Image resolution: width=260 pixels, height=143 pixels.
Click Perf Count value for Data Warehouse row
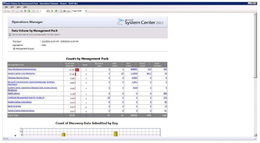134,69
